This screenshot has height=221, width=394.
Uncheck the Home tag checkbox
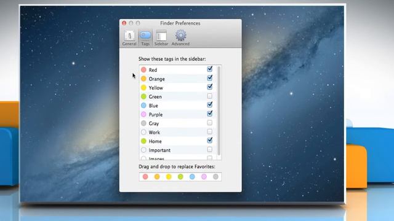click(209, 141)
